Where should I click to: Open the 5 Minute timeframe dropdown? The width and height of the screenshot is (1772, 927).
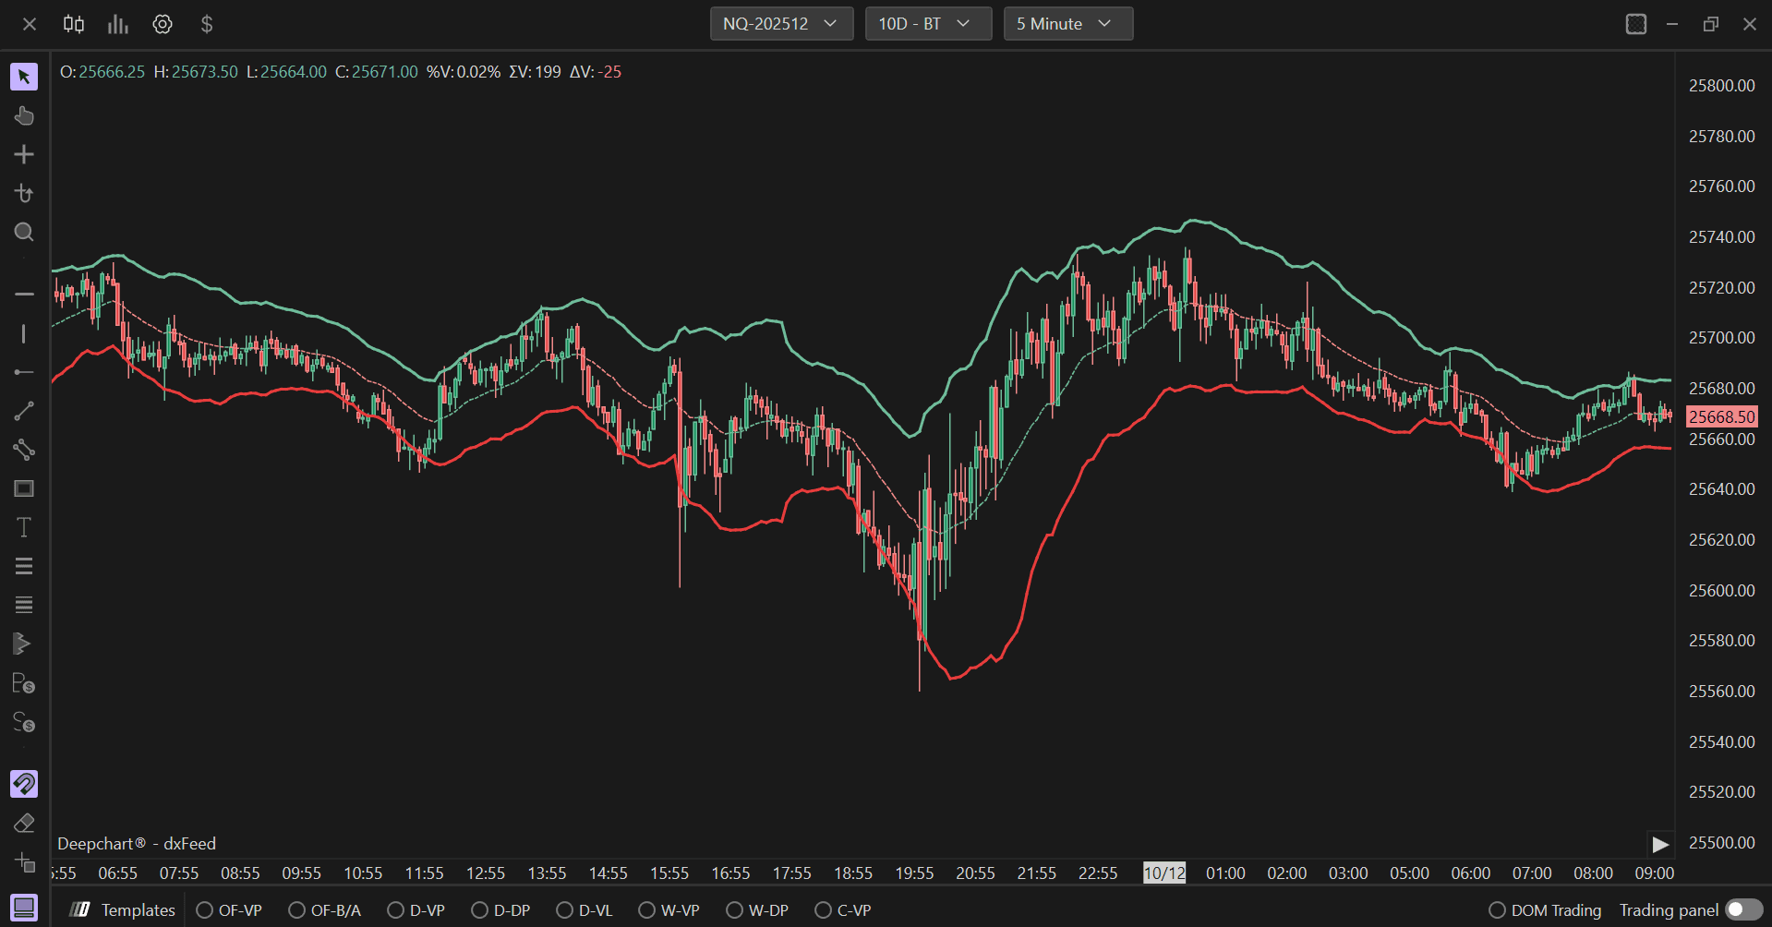(1068, 24)
